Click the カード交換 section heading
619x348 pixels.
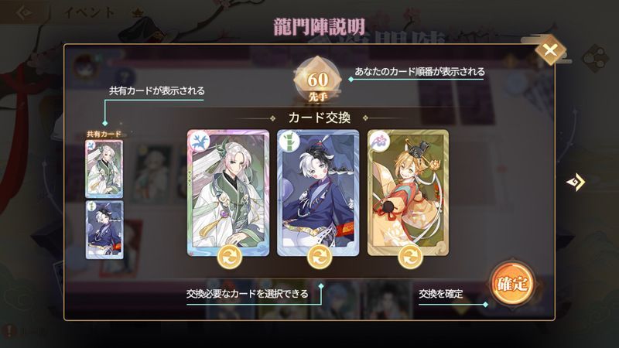tap(320, 118)
